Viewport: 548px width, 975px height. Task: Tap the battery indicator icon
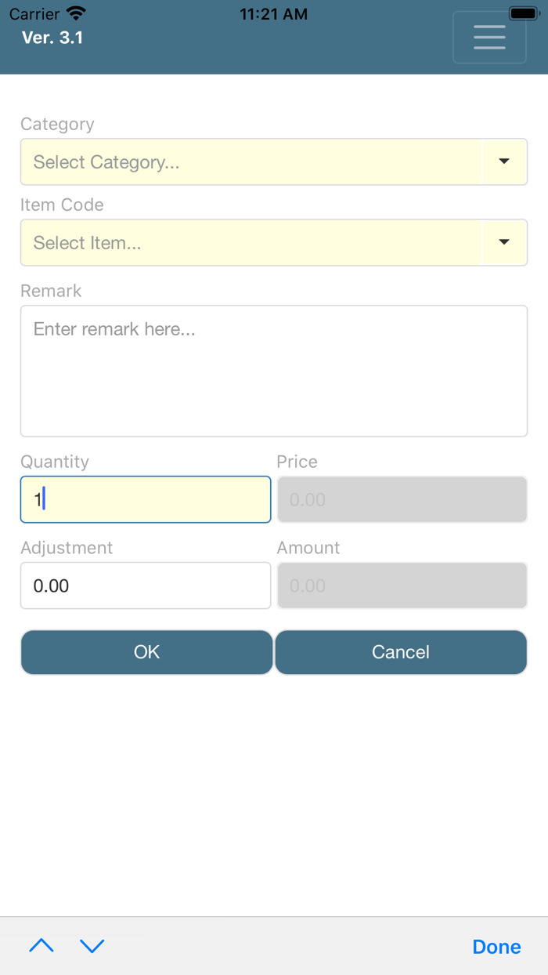(x=522, y=13)
